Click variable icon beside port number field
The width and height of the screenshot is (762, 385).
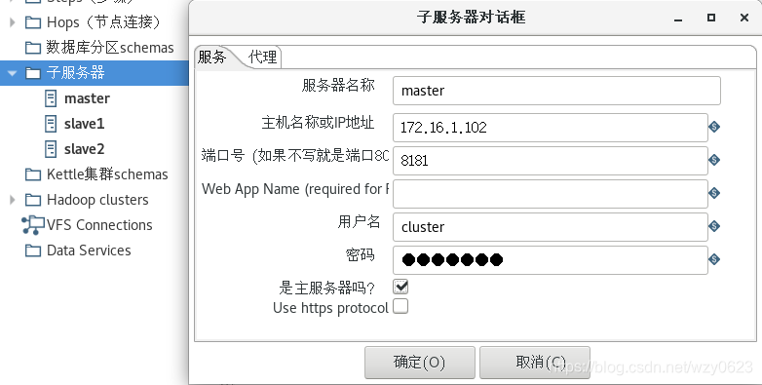tap(714, 160)
